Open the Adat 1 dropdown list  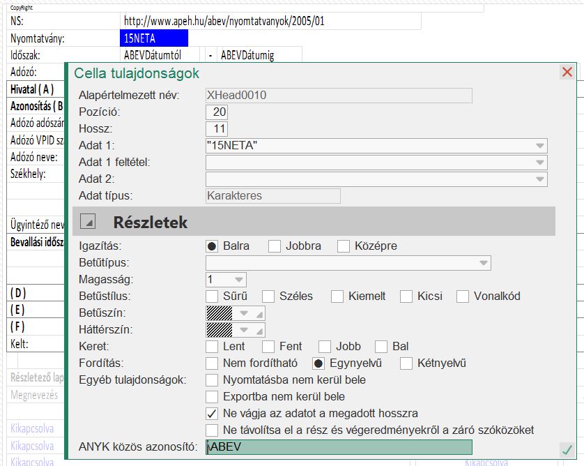coord(539,146)
